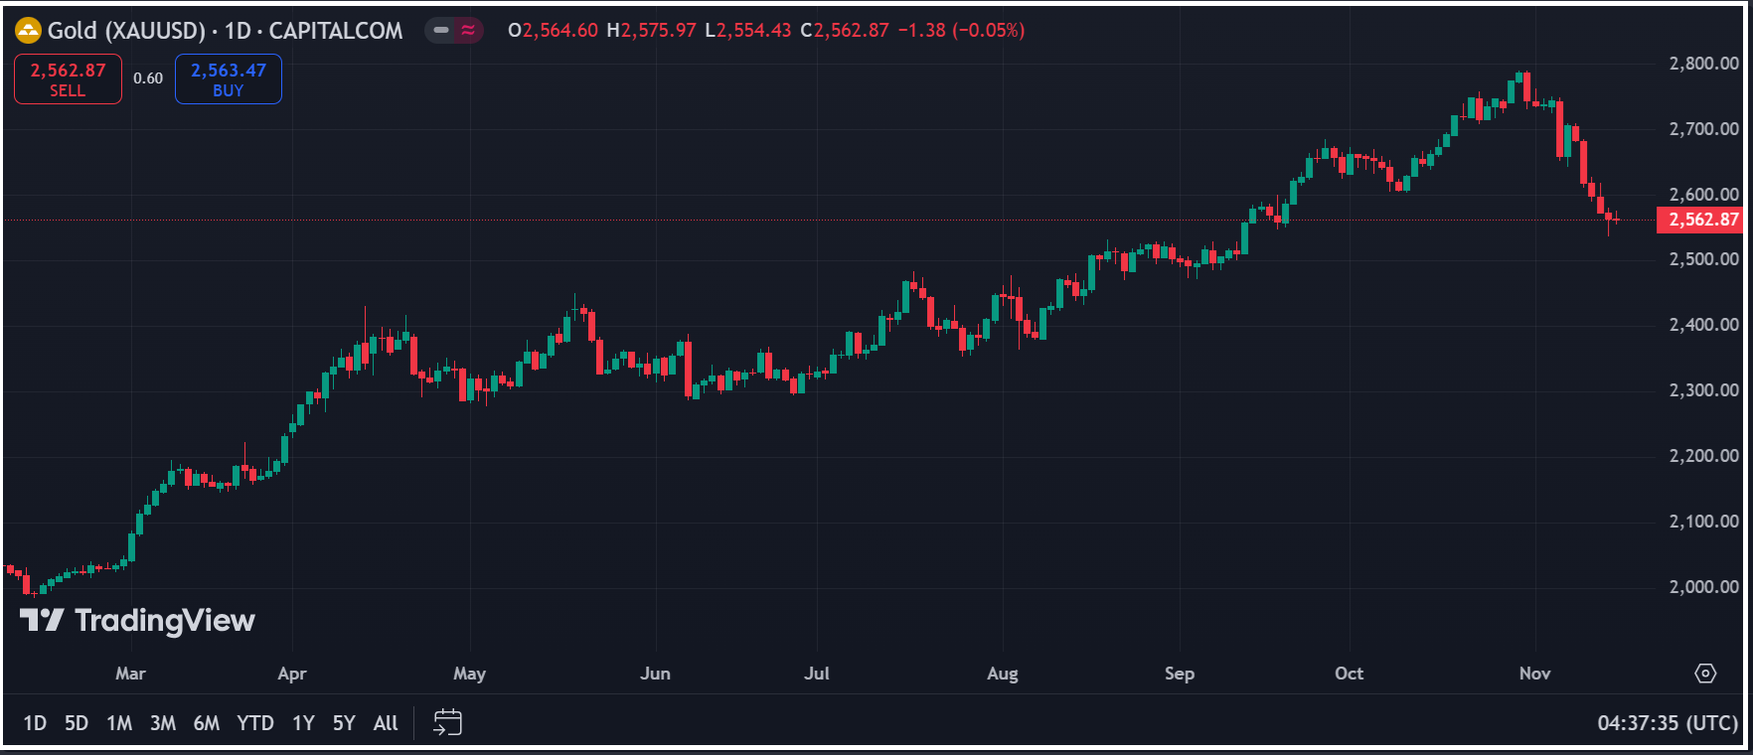Click the gray dash market status indicator

(441, 31)
